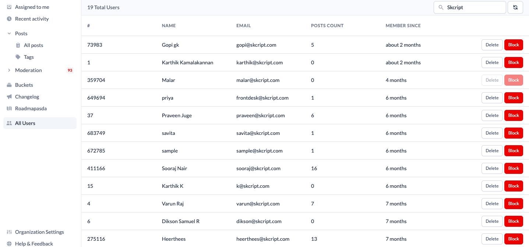This screenshot has height=247, width=529.
Task: Block user Sooraj Nair
Action: pos(514,168)
